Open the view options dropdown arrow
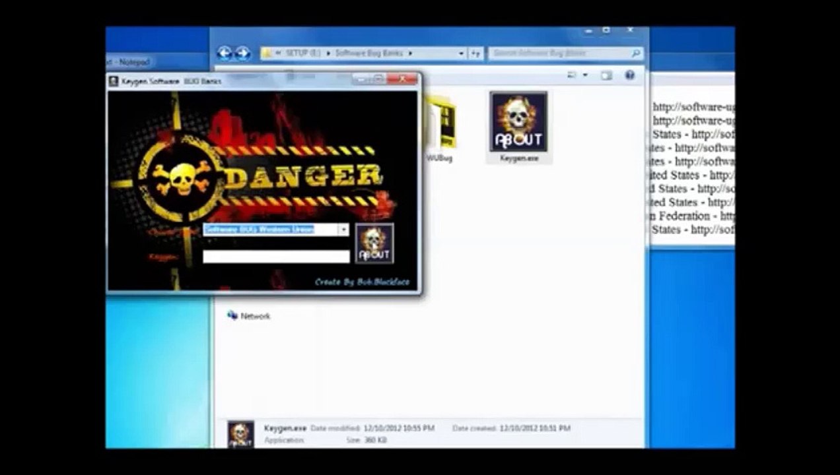This screenshot has height=475, width=840. [x=584, y=75]
